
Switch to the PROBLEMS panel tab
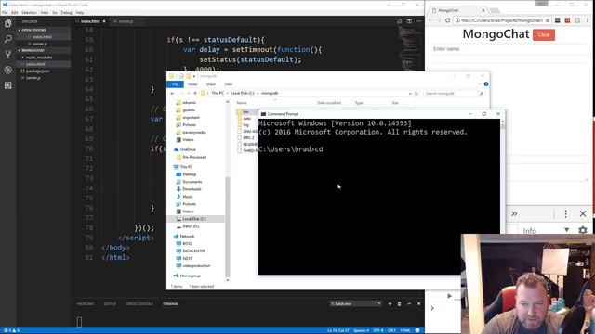[86, 304]
